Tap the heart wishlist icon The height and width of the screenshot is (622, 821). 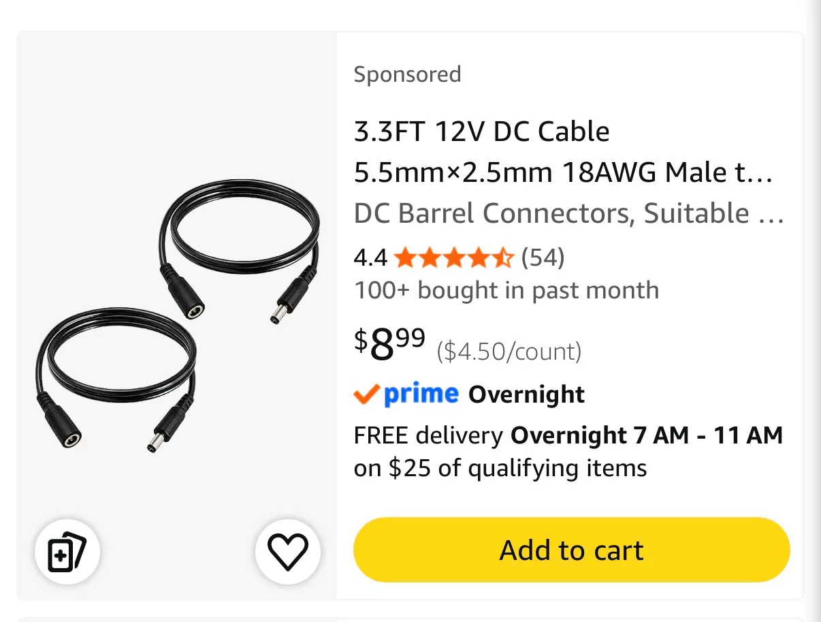(x=288, y=551)
